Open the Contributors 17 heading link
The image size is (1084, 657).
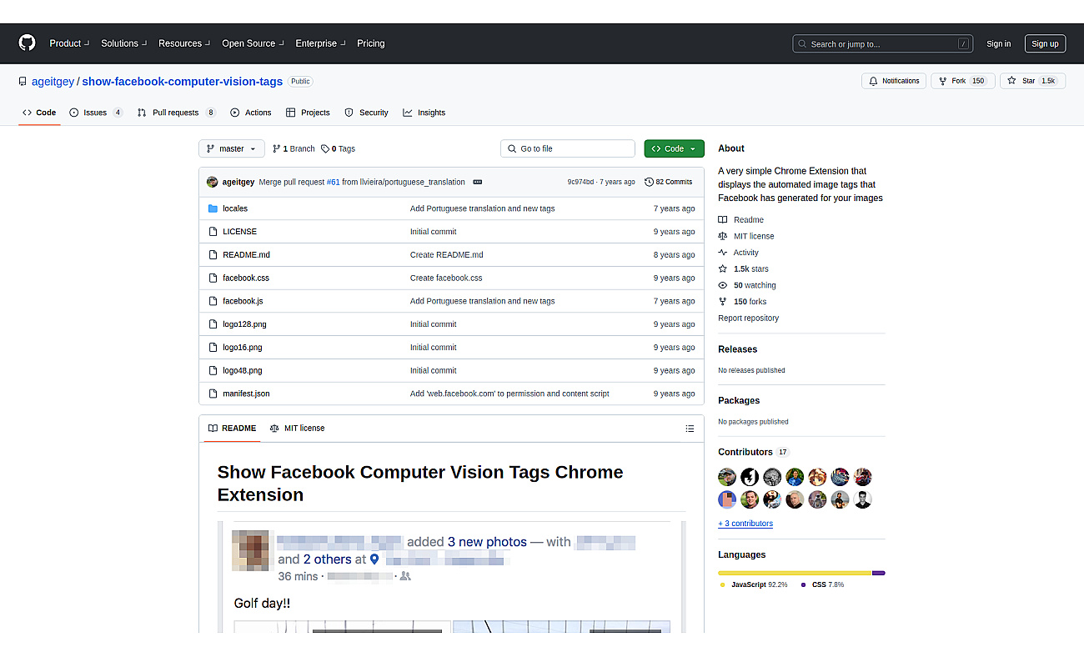tap(754, 452)
